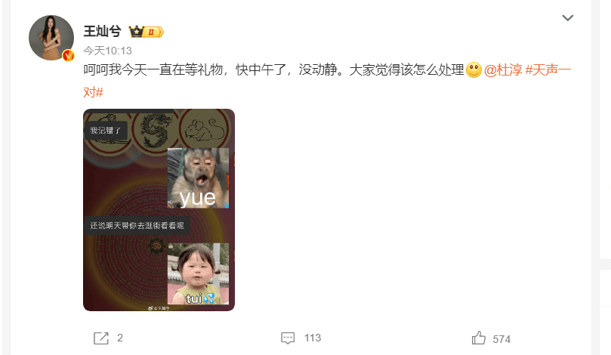611x355 pixels.
Task: Open the @杜淳 mention link
Action: coord(503,70)
